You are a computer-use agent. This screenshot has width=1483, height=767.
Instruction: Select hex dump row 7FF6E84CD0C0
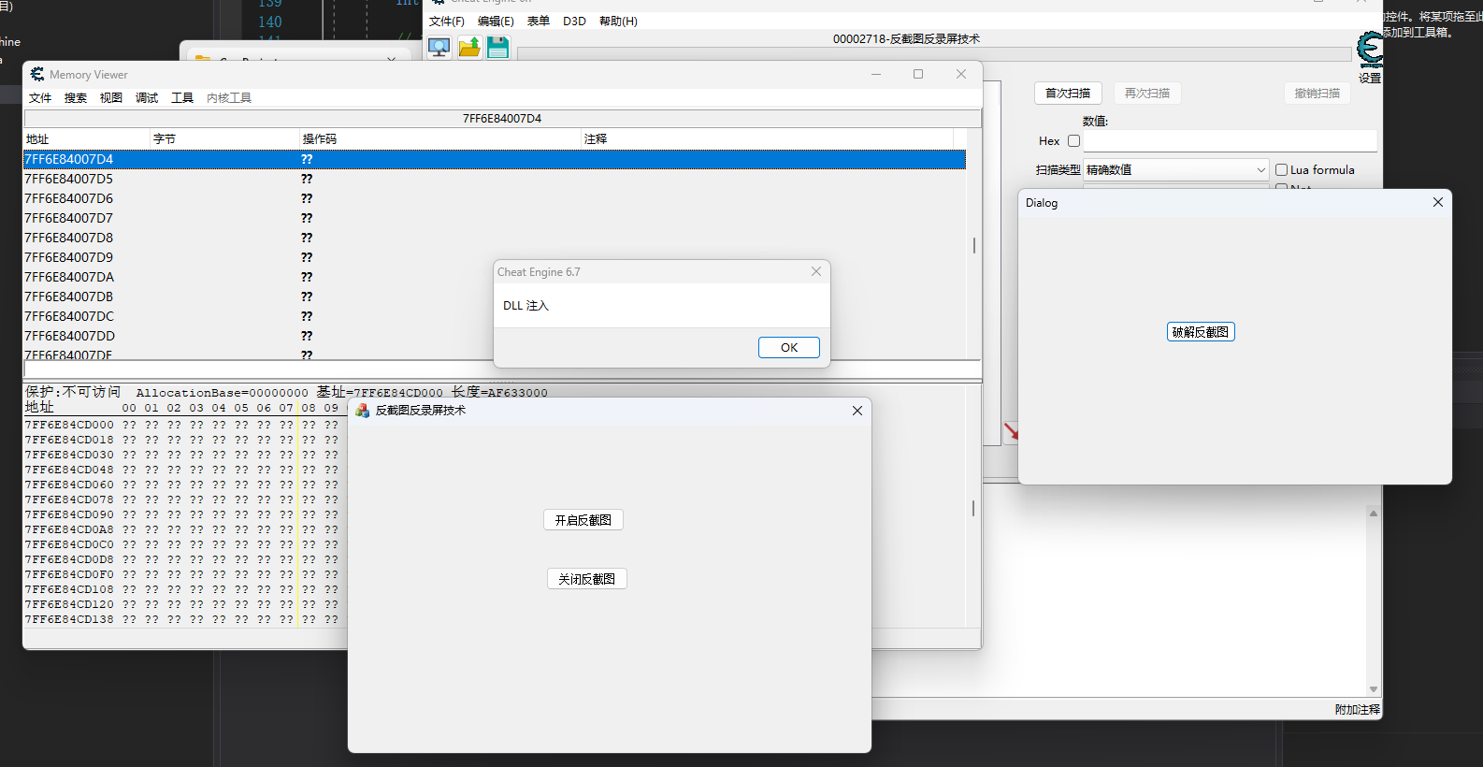tap(185, 544)
